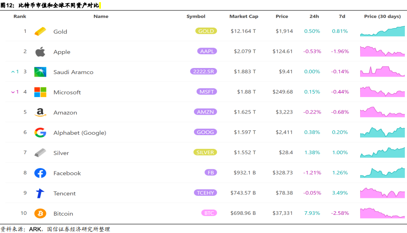Click Apple's market cap $2.079 T
Screen dimensions: 407x233
tap(245, 52)
